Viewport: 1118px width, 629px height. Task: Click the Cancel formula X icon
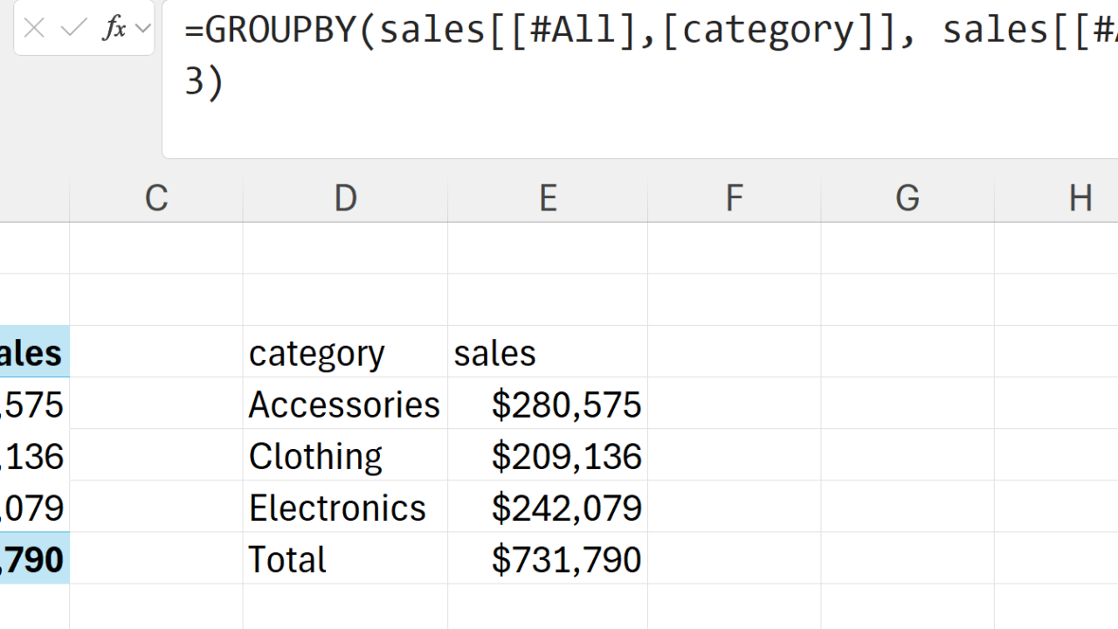(34, 29)
